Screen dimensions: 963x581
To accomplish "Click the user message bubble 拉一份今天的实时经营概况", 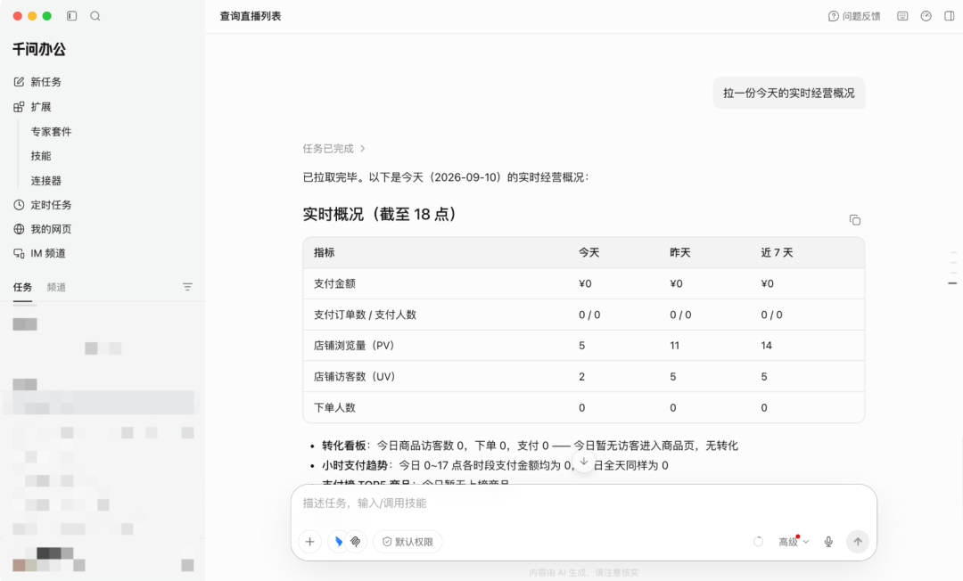I will tap(788, 94).
